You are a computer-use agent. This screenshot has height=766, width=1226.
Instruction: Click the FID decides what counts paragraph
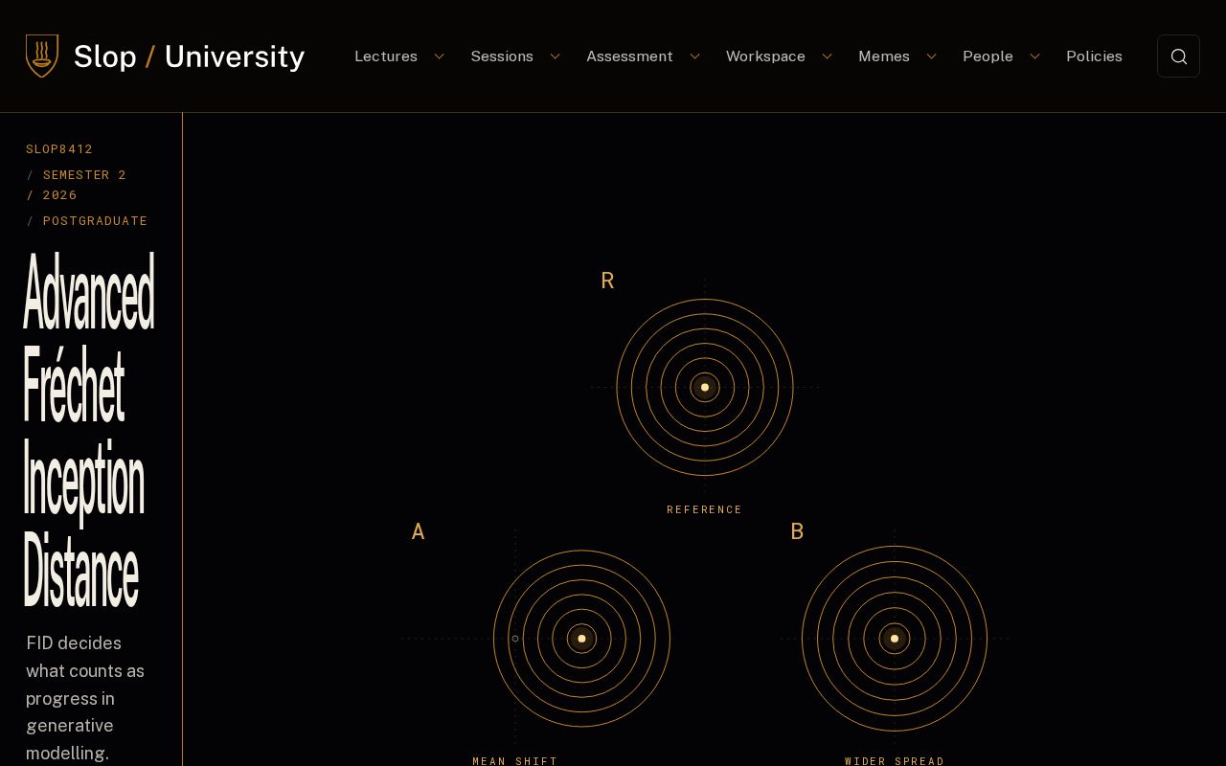click(85, 698)
